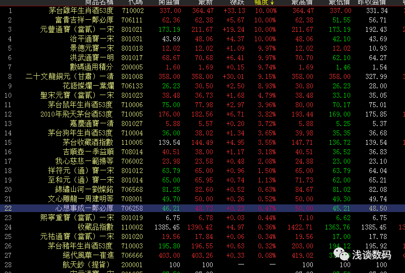405x273 pixels.
Task: Select 景德元寶一宋 product name
Action: tap(92, 48)
